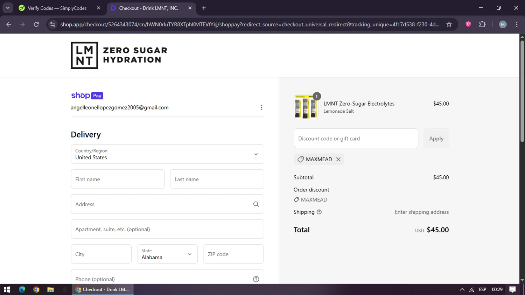Open the tab search dropdown

(x=8, y=8)
